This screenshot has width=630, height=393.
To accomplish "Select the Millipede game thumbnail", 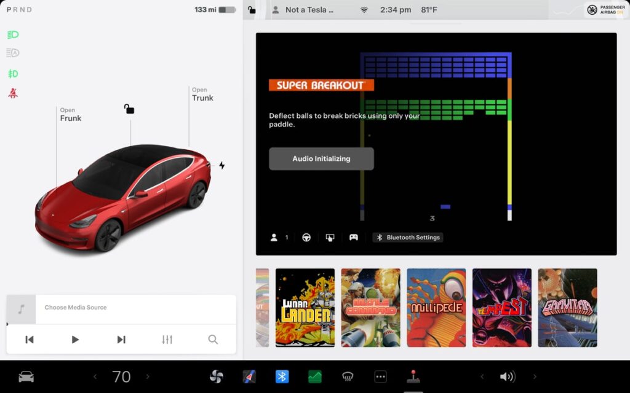I will [436, 308].
